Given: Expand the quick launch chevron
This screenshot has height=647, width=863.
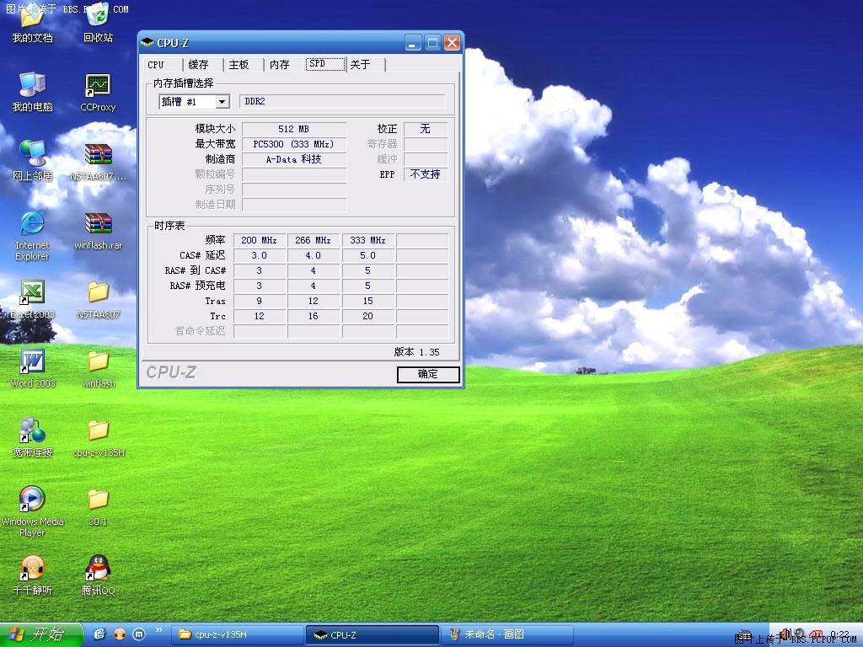Looking at the screenshot, I should point(159,630).
